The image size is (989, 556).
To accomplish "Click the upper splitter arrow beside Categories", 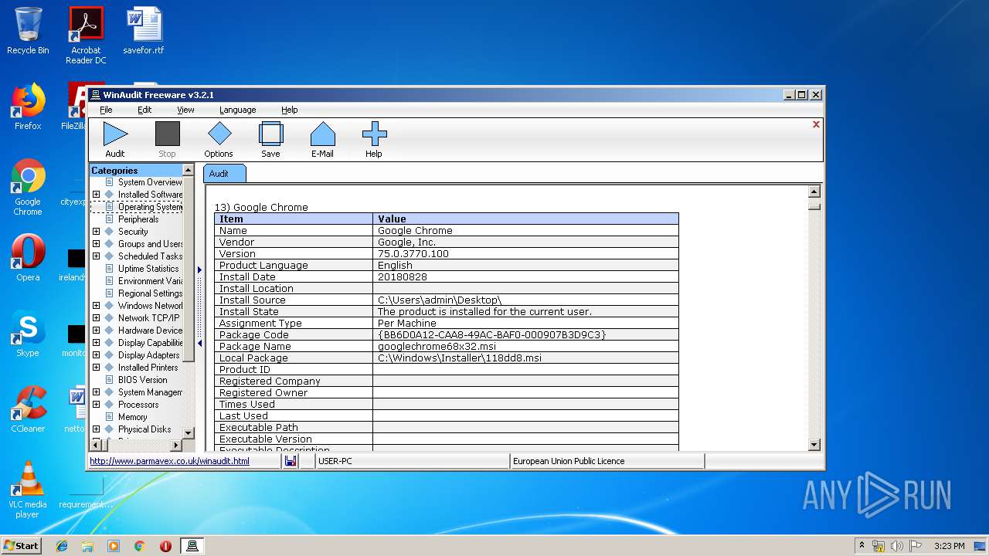I will pyautogui.click(x=199, y=270).
